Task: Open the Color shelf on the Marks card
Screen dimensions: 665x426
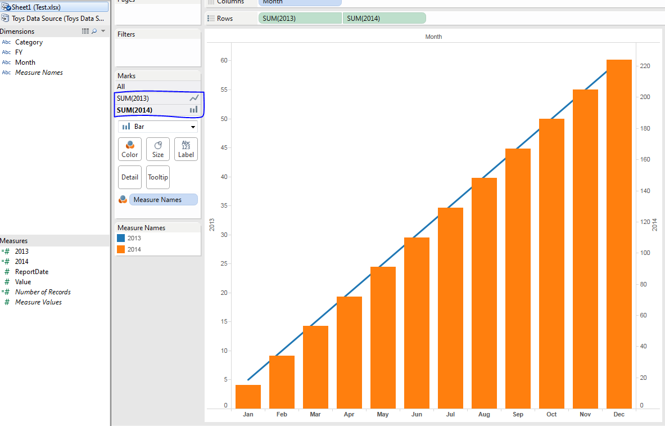Action: click(130, 149)
